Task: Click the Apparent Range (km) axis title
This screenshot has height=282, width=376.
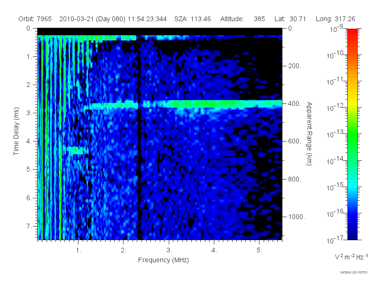Action: pos(309,133)
